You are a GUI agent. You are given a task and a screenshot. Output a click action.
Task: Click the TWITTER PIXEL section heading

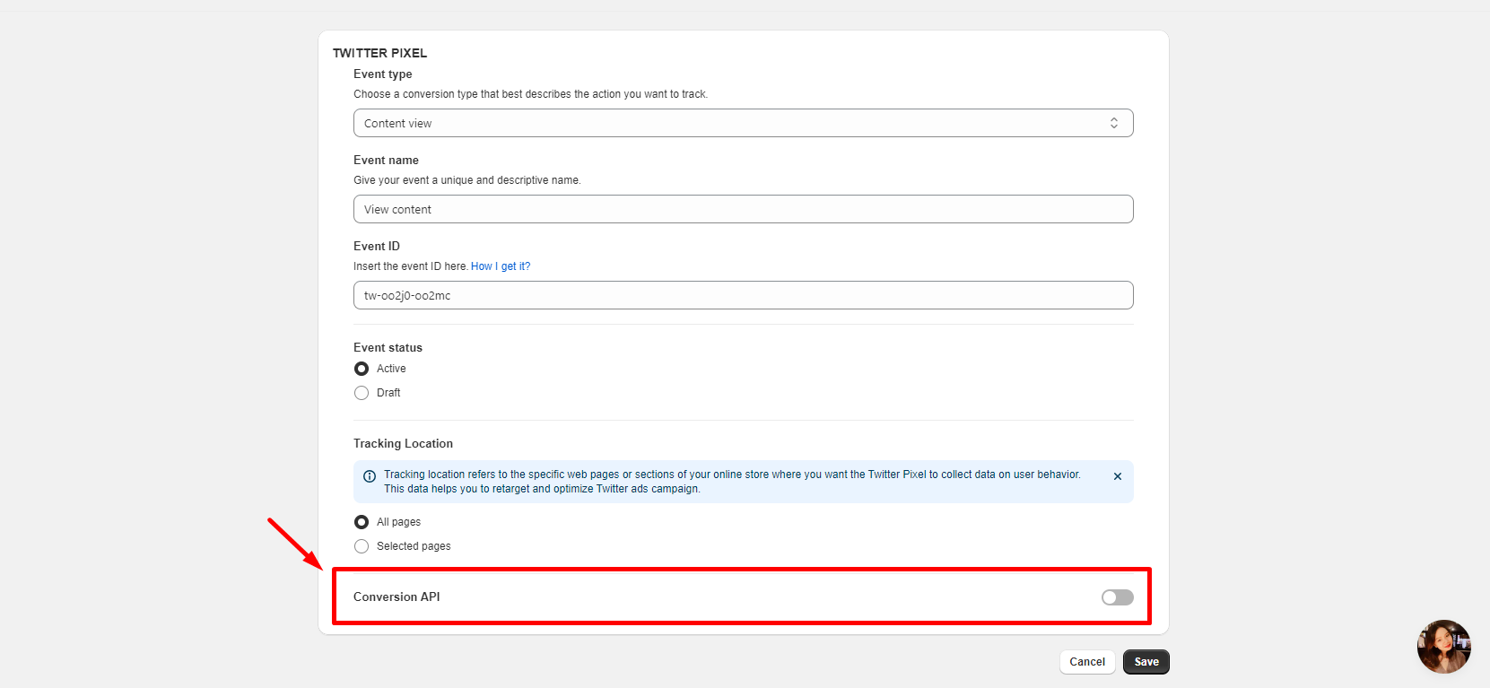pos(379,53)
